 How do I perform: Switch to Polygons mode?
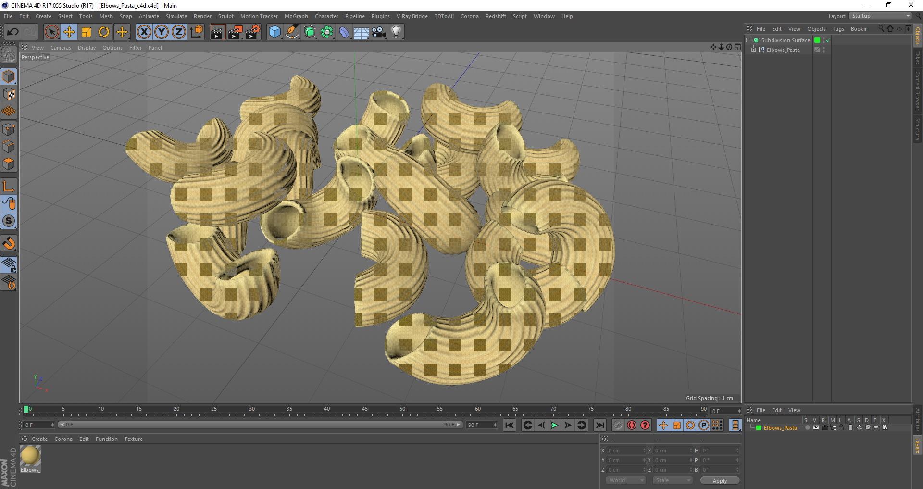tap(9, 164)
